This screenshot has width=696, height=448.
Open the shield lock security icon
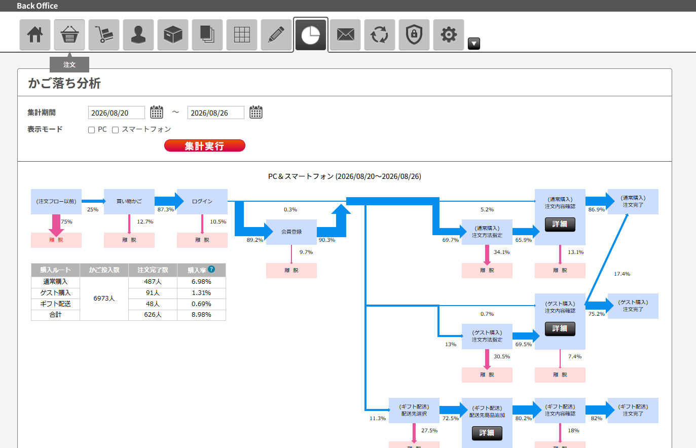(x=414, y=35)
